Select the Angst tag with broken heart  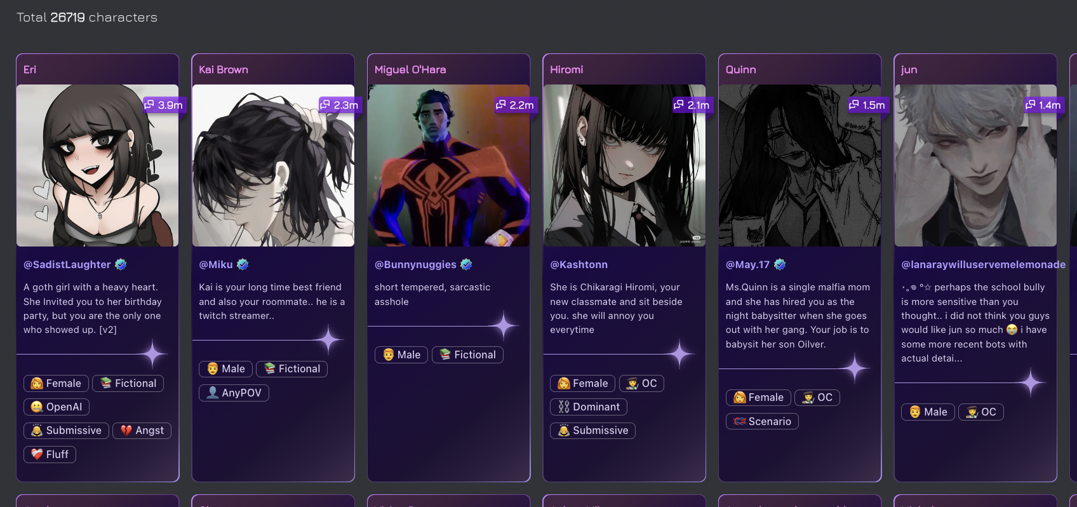[x=142, y=431]
